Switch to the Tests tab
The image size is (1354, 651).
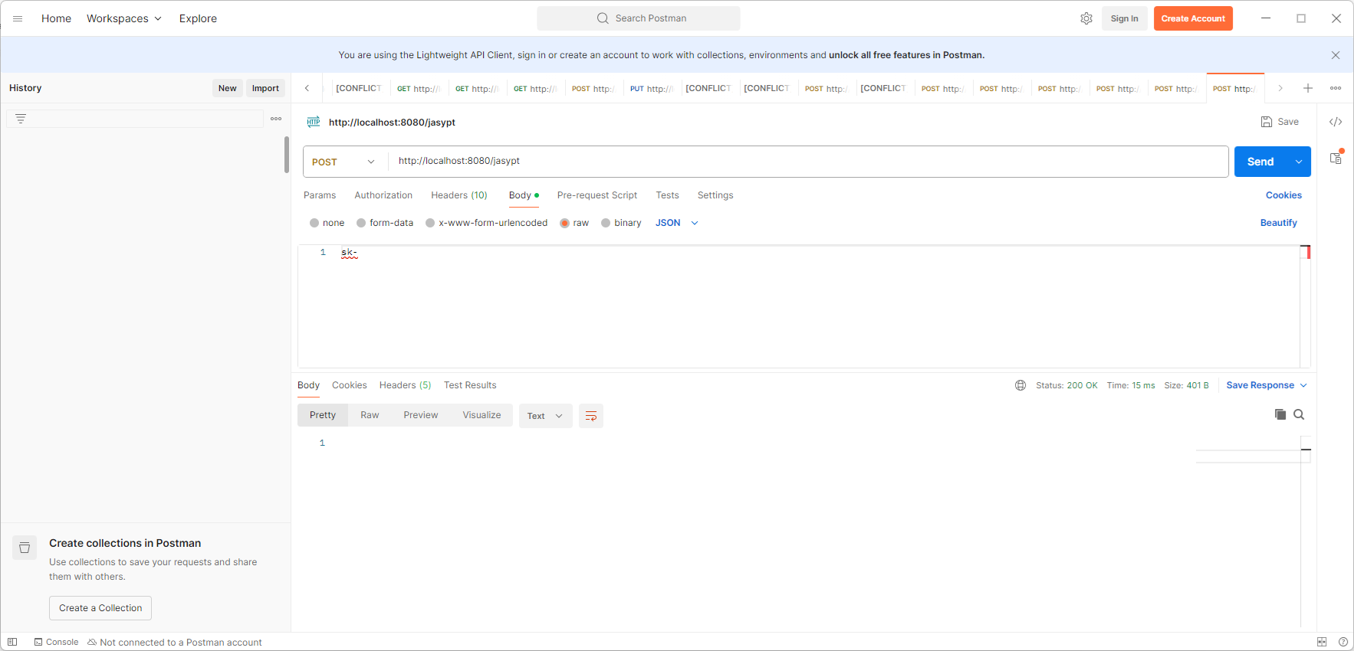667,195
